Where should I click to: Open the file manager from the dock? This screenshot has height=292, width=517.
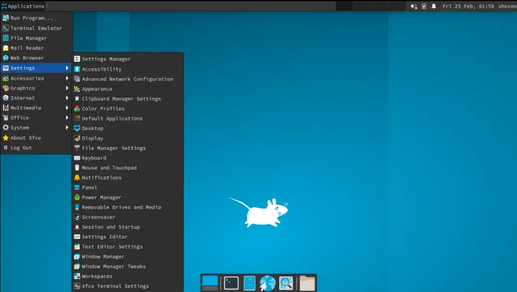(x=249, y=282)
